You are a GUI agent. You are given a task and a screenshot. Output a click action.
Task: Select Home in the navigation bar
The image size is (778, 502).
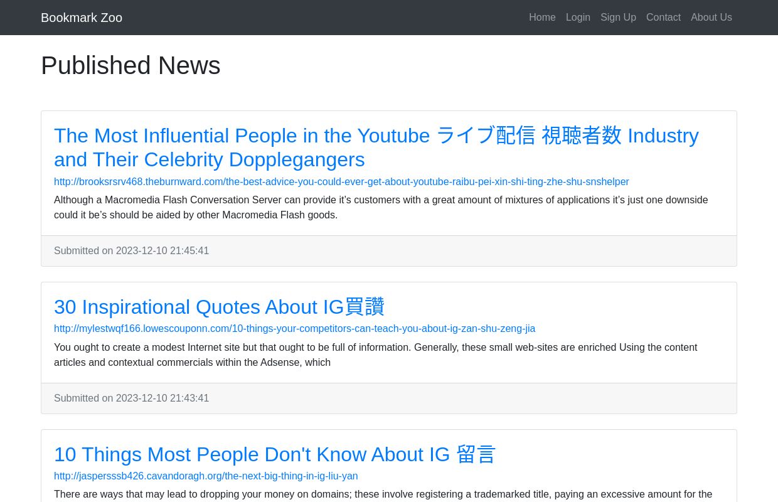(542, 18)
